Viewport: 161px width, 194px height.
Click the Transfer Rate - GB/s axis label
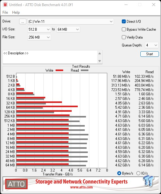[58, 174]
